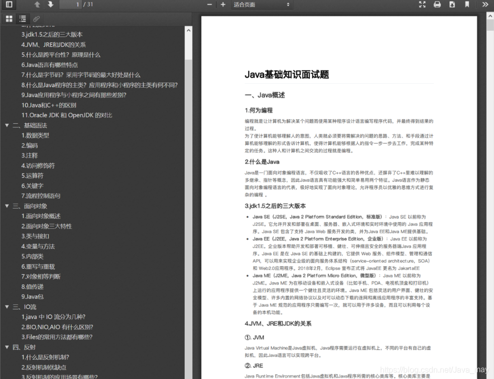Click the document scrollbar up arrow
The height and width of the screenshot is (379, 494).
coord(490,16)
